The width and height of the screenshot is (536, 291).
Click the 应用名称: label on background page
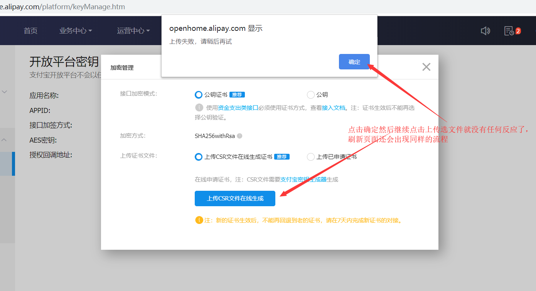click(44, 96)
